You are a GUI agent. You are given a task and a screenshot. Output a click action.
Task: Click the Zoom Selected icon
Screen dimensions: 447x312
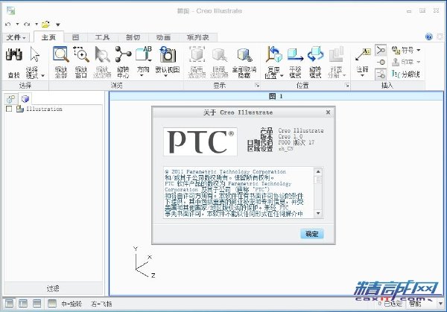[x=102, y=54]
